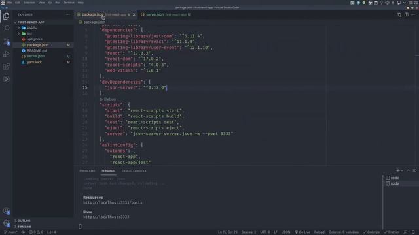Open the Selection menu
The width and height of the screenshot is (419, 235).
pos(29,3)
